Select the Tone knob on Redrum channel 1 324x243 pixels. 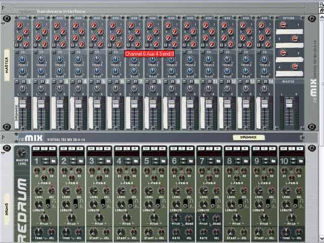(x=38, y=232)
